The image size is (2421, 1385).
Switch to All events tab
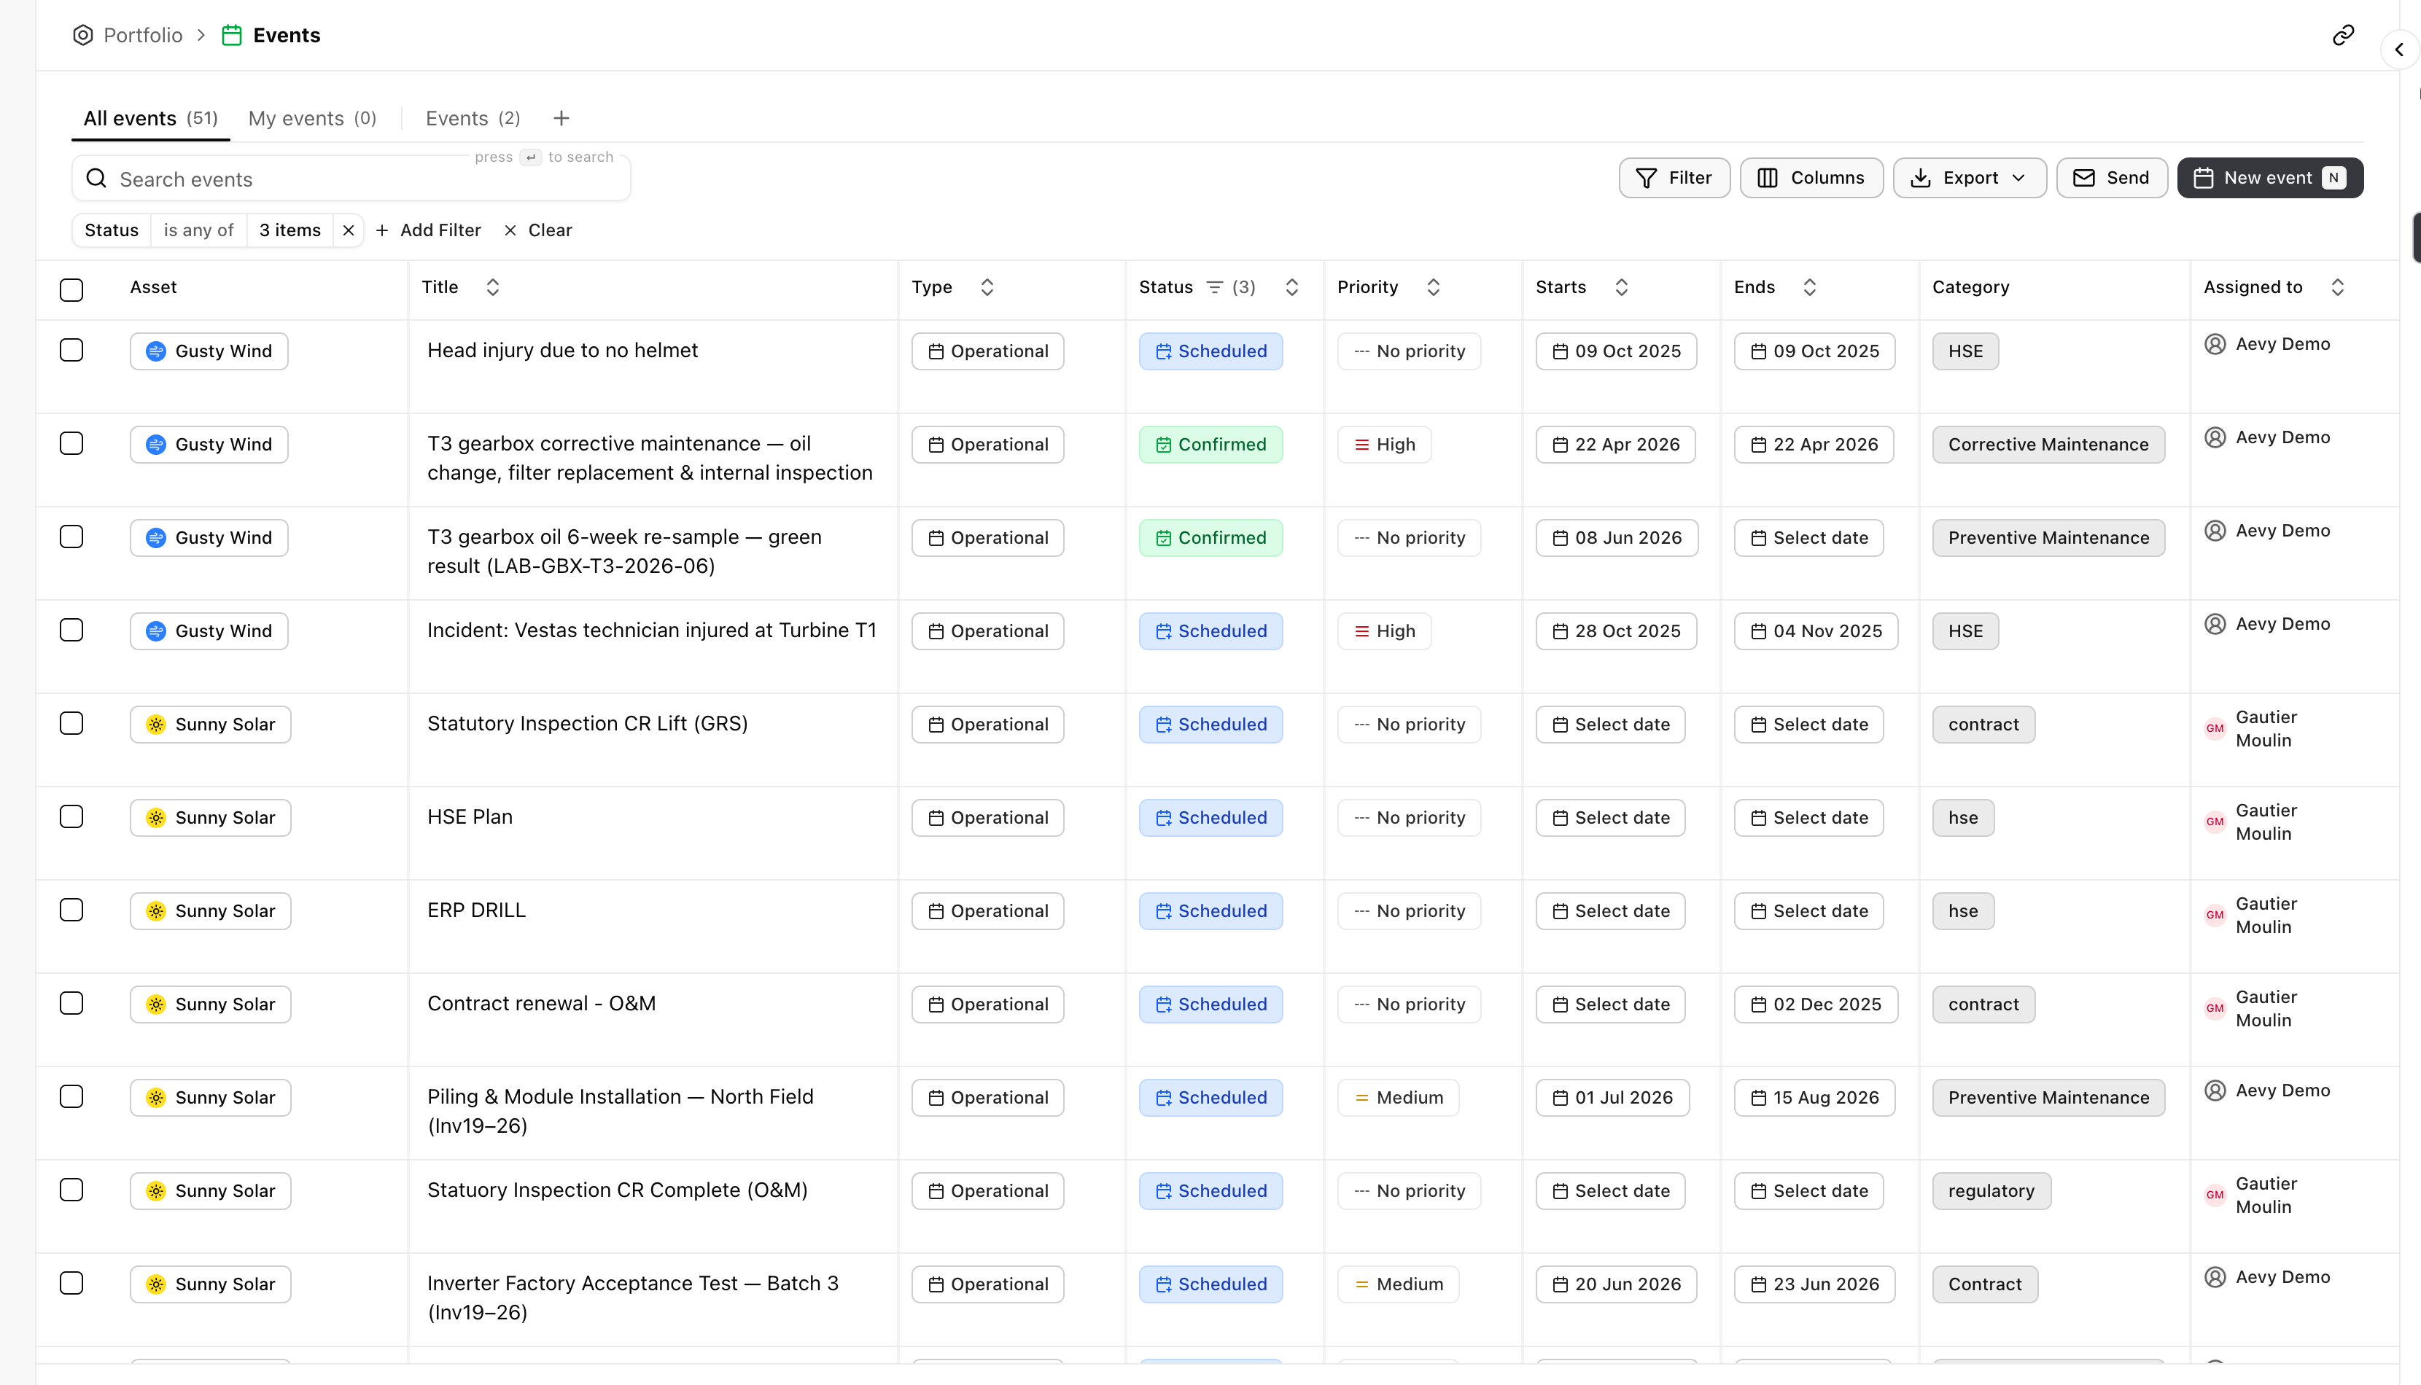pos(150,118)
